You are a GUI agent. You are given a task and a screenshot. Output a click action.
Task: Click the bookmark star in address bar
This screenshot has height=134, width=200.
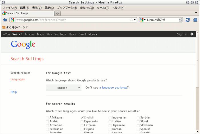click(131, 20)
